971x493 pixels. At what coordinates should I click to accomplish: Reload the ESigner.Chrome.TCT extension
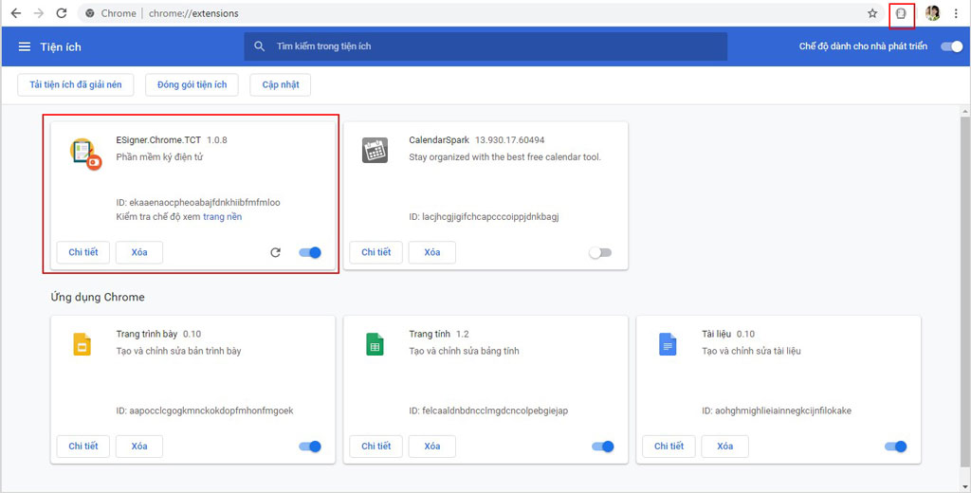[276, 252]
